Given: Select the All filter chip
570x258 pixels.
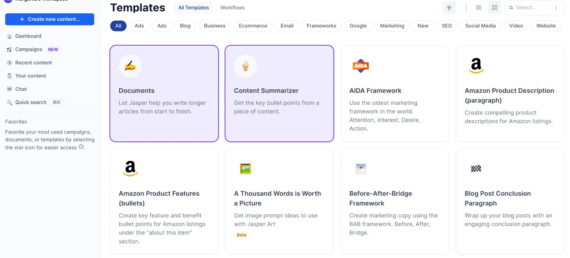Looking at the screenshot, I should (x=118, y=26).
